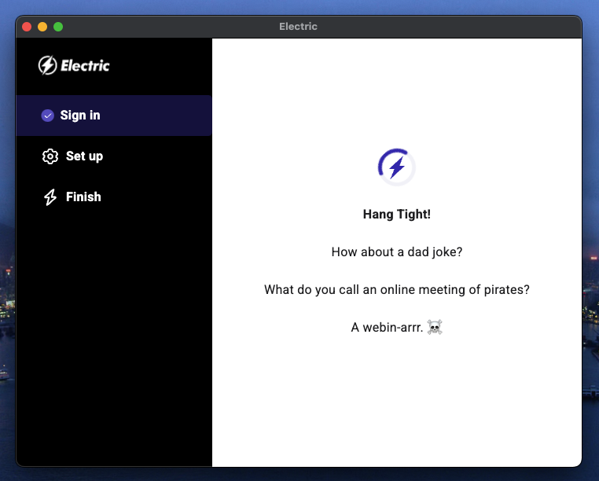Click the Set up gear icon

pyautogui.click(x=50, y=156)
